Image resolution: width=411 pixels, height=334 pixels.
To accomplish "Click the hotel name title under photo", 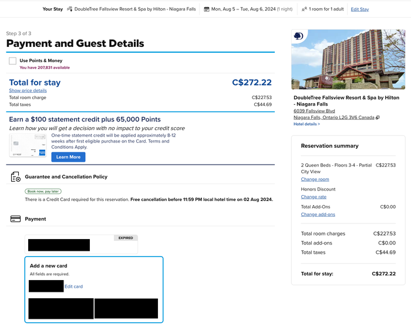I will point(346,101).
